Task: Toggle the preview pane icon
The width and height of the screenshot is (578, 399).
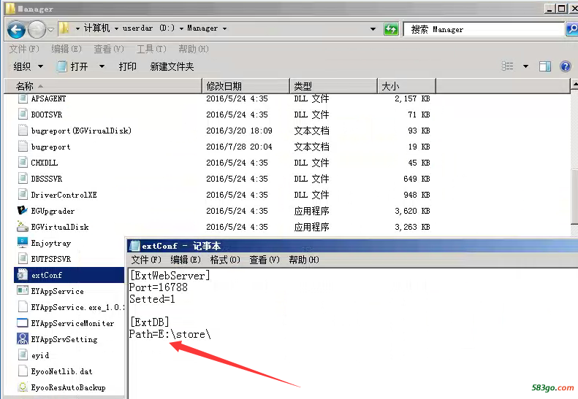Action: click(545, 66)
